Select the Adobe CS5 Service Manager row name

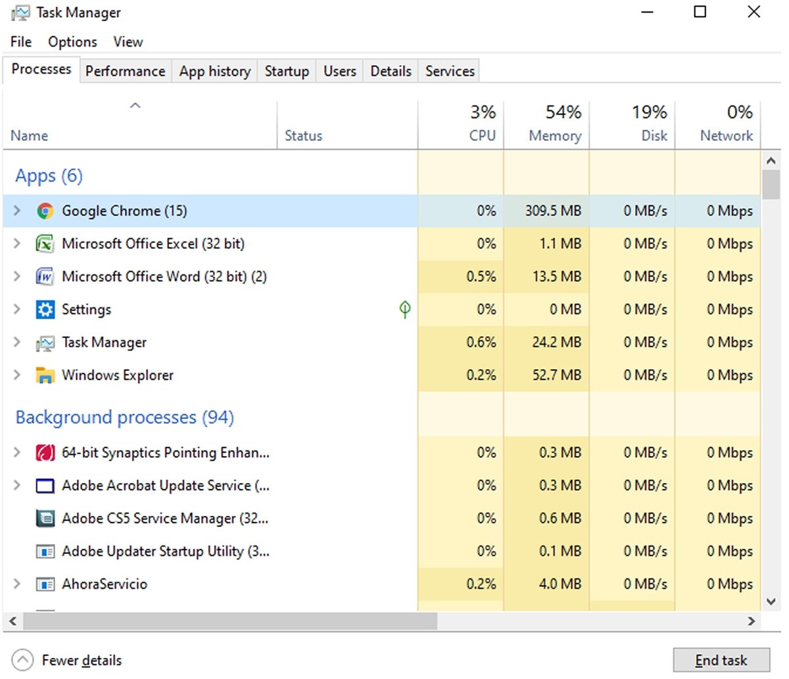point(165,518)
